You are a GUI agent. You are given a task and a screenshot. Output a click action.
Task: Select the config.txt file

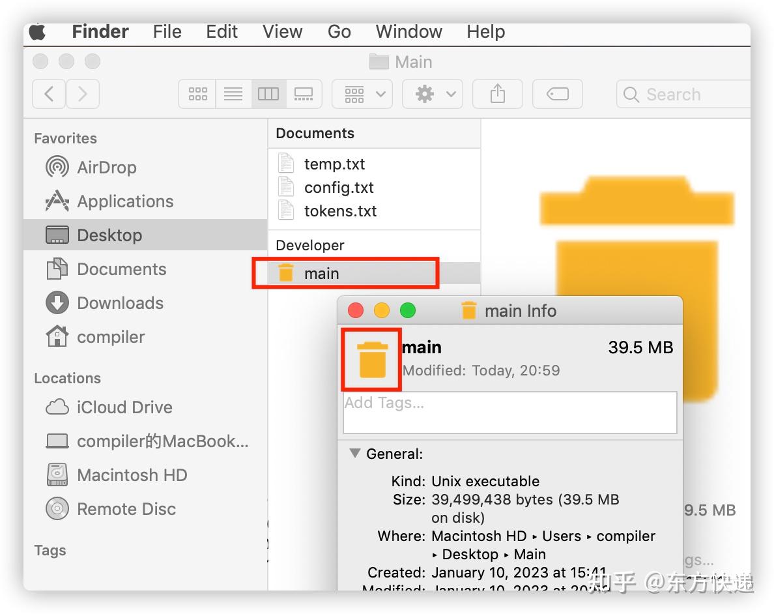[374, 188]
